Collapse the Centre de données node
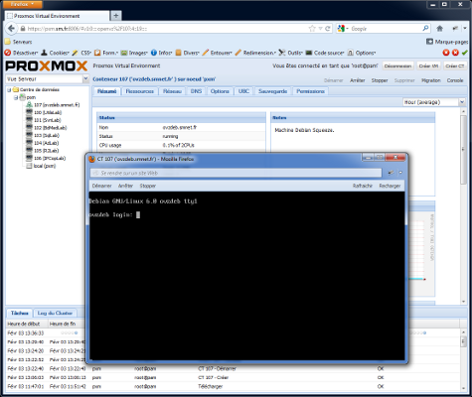472x397 pixels. [9, 89]
